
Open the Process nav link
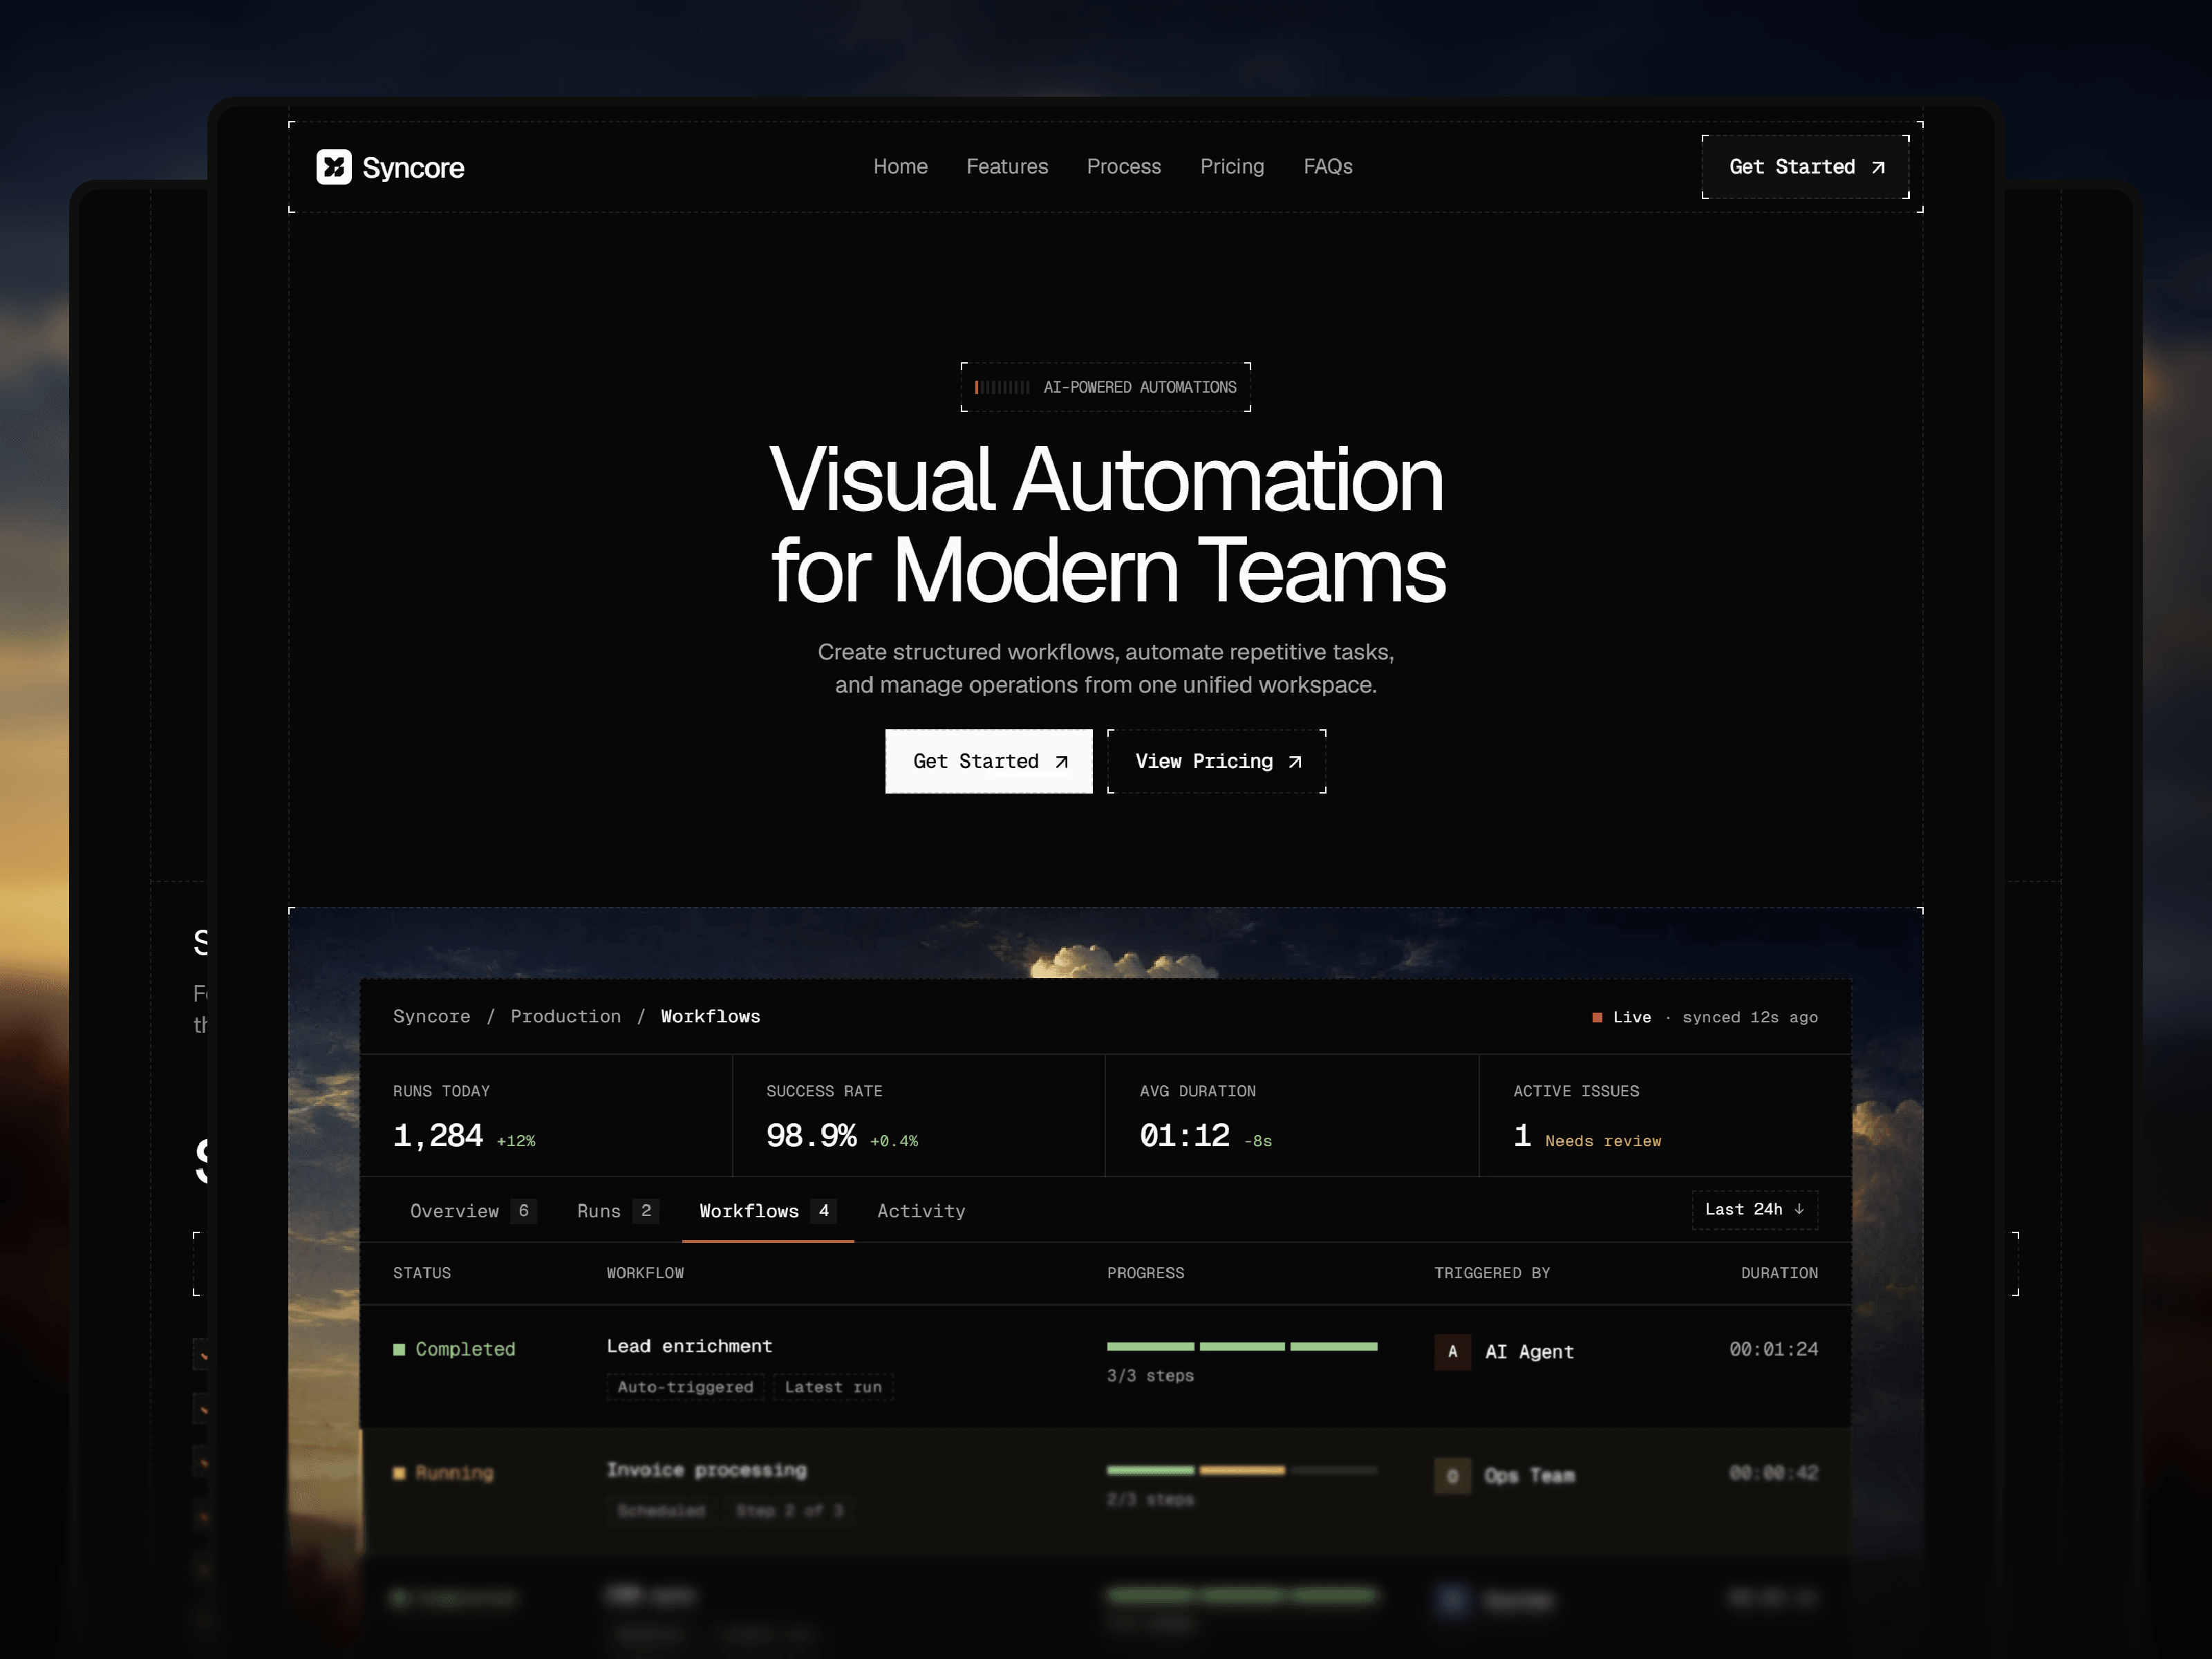pos(1124,167)
